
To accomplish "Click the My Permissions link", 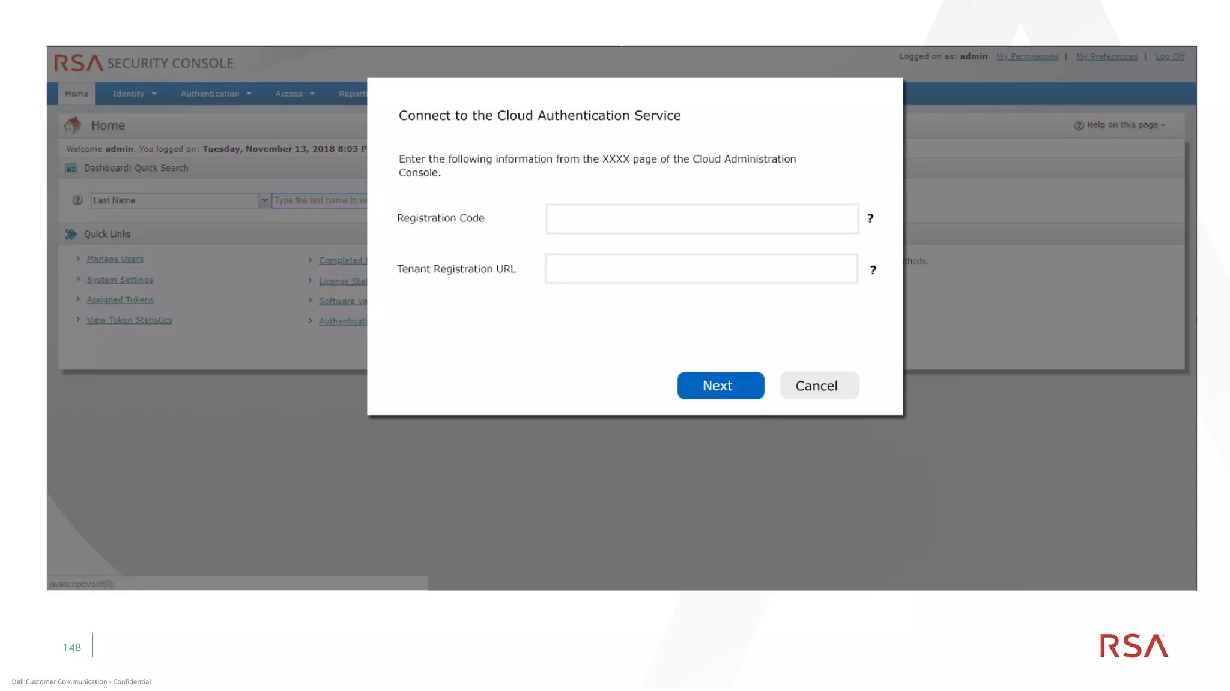I will pyautogui.click(x=1027, y=56).
